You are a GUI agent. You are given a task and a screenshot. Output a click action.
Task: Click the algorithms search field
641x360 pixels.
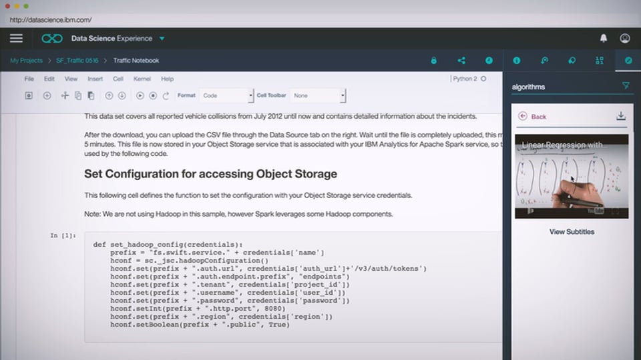pyautogui.click(x=564, y=87)
